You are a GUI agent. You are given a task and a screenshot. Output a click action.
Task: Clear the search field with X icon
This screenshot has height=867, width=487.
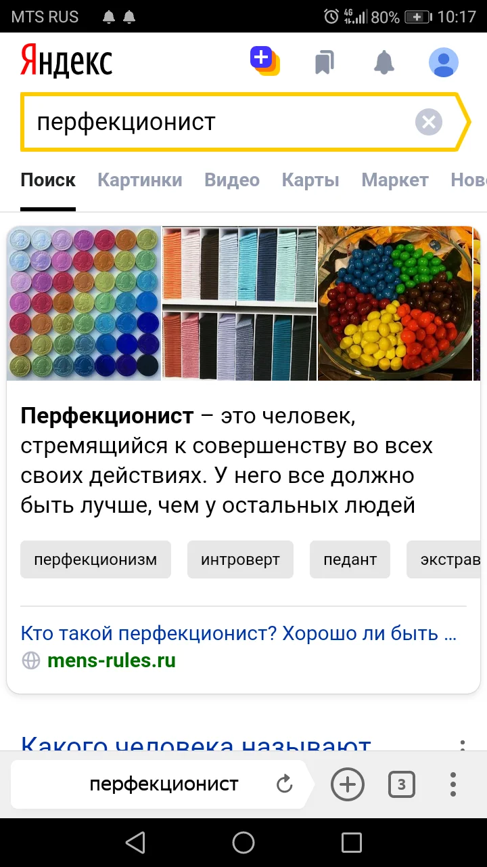coord(428,122)
